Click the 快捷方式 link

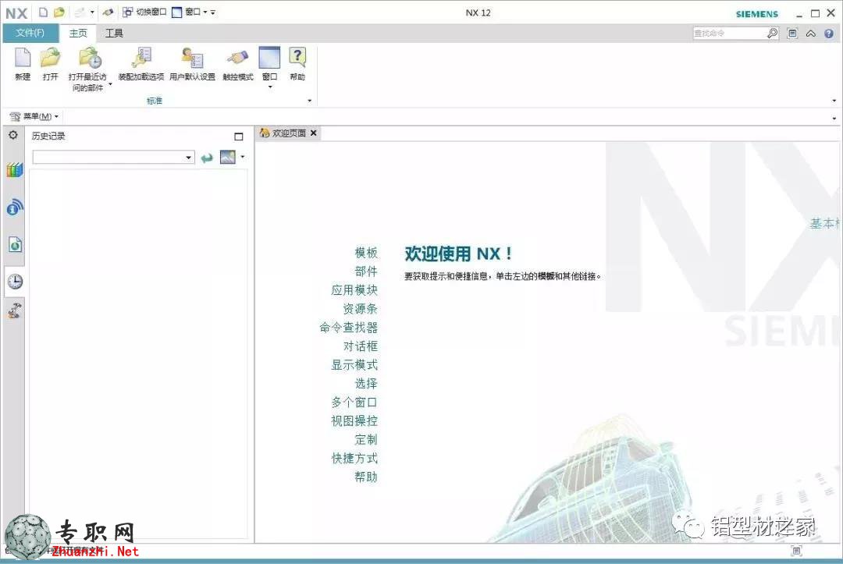pos(354,458)
